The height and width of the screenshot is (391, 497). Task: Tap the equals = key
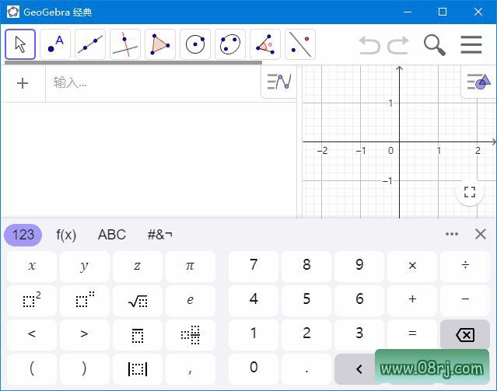tap(412, 334)
